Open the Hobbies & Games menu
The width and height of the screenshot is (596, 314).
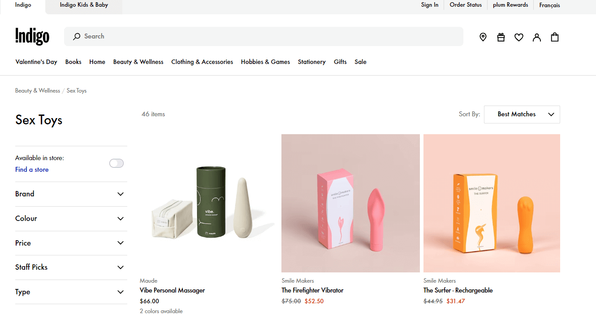[x=265, y=62]
